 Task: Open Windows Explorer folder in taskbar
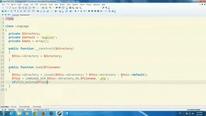19,113
